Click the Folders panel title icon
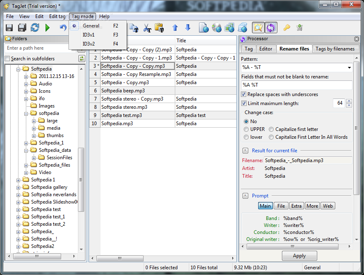The width and height of the screenshot is (364, 275). pos(8,39)
